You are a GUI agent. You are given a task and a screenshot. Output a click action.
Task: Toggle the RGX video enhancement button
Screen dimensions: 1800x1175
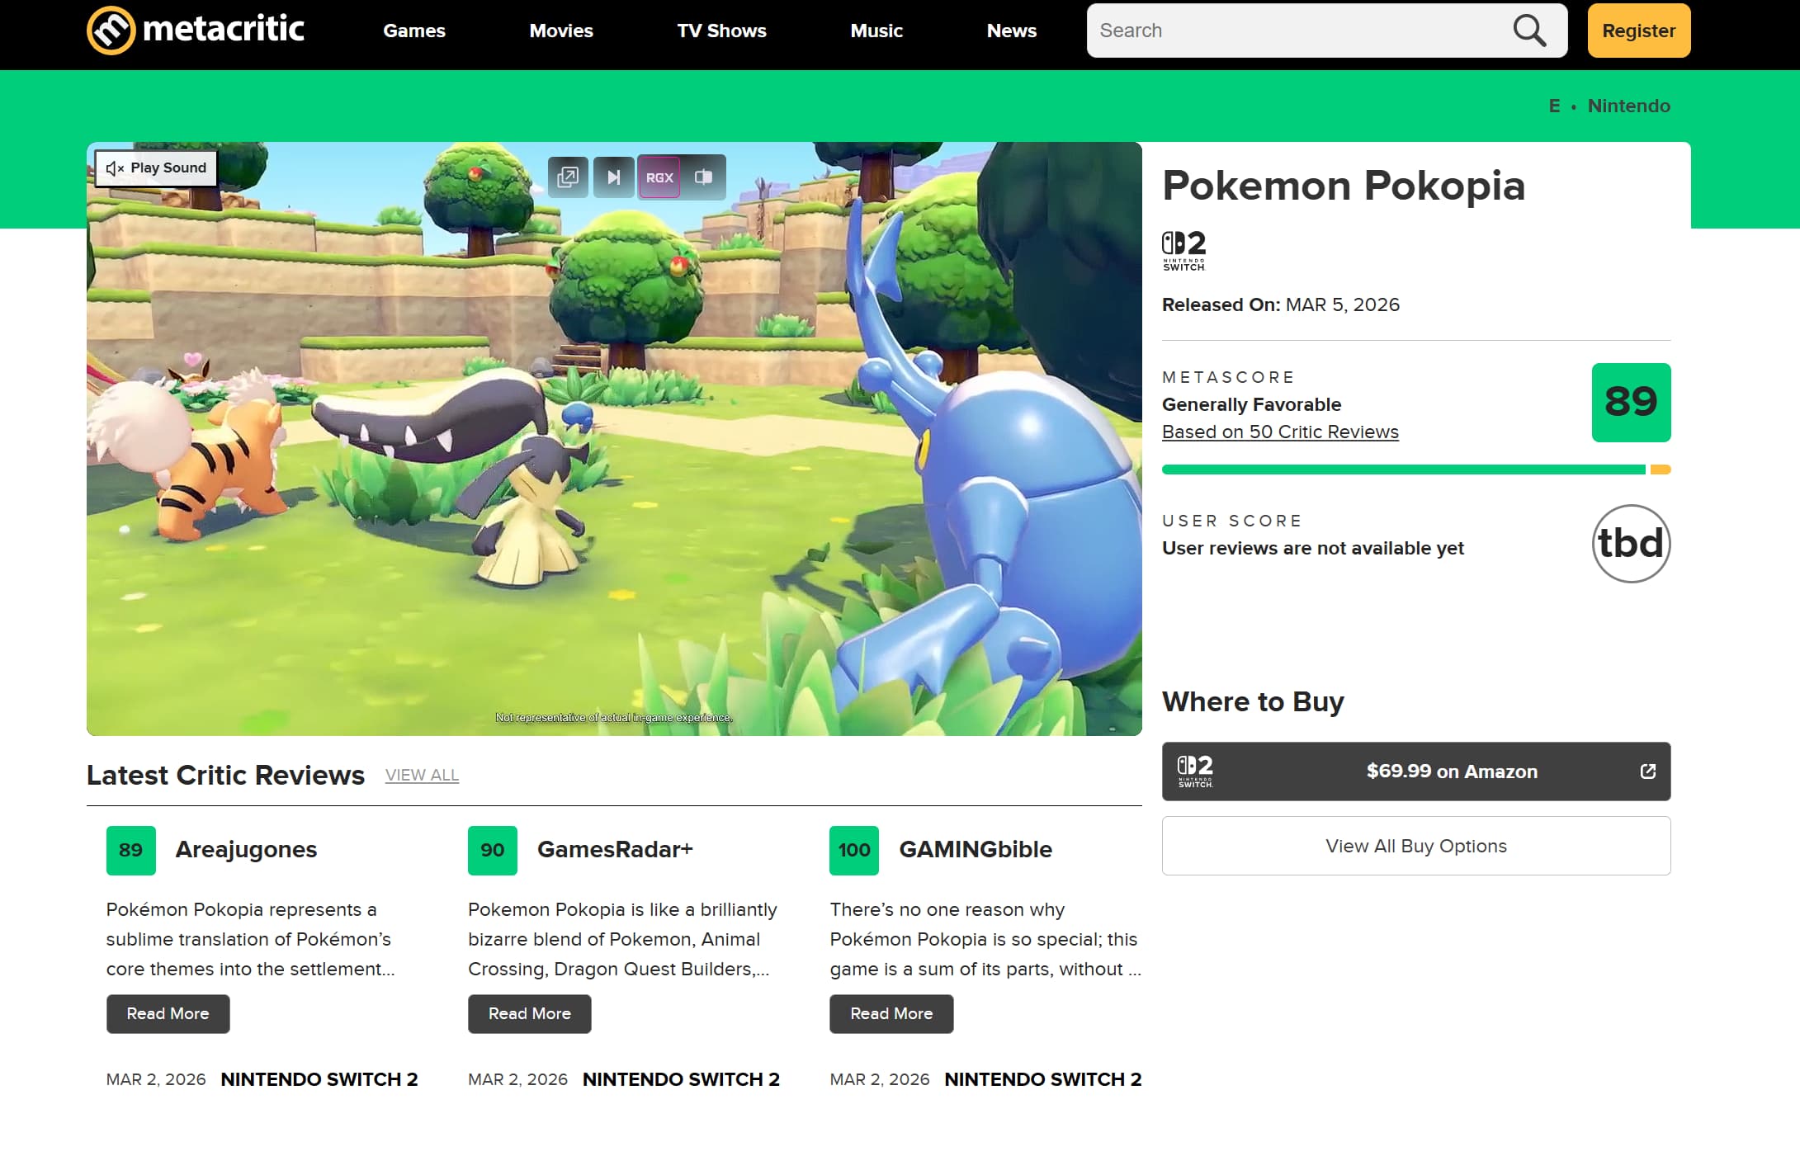pos(659,177)
